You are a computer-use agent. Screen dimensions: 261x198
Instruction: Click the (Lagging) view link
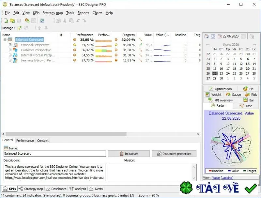click(227, 178)
